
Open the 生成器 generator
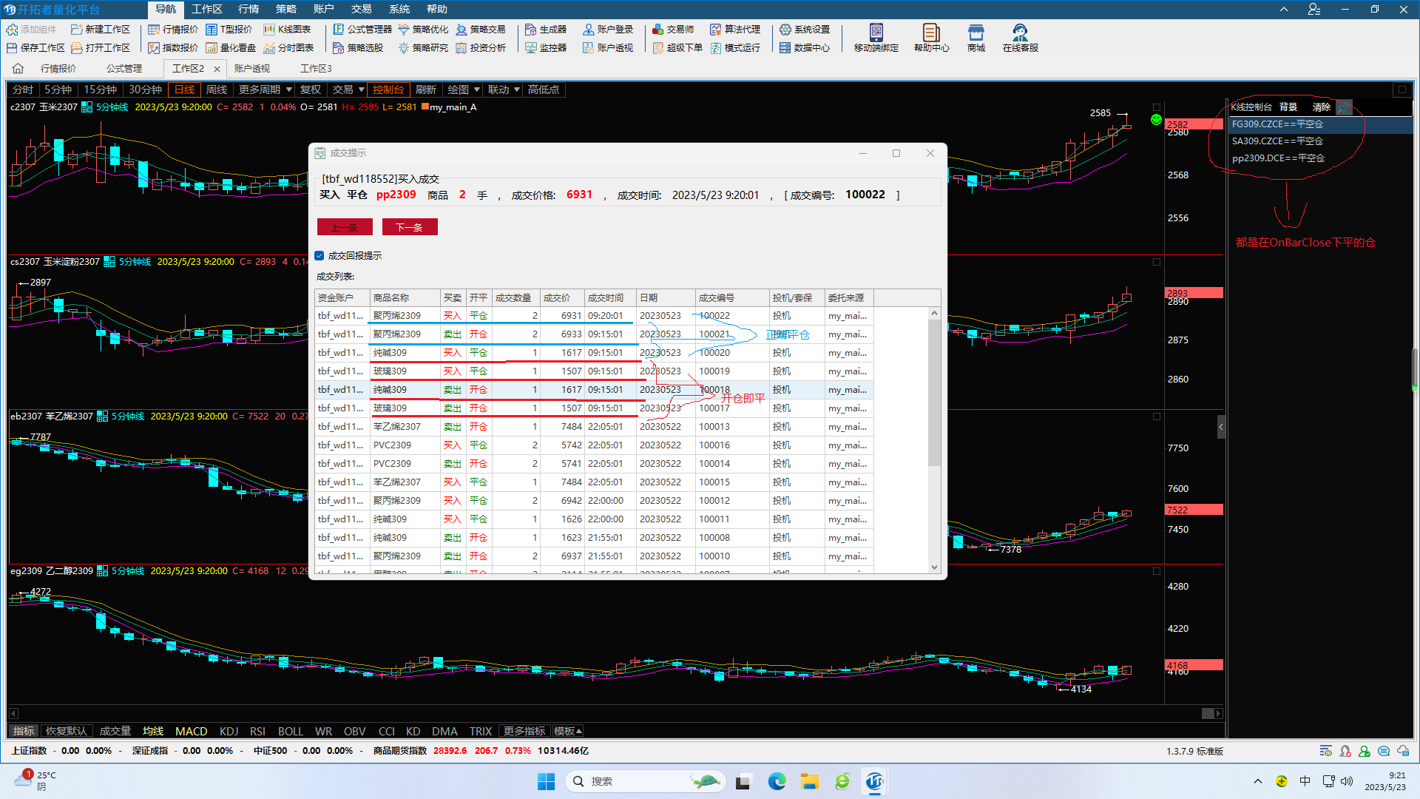[546, 30]
